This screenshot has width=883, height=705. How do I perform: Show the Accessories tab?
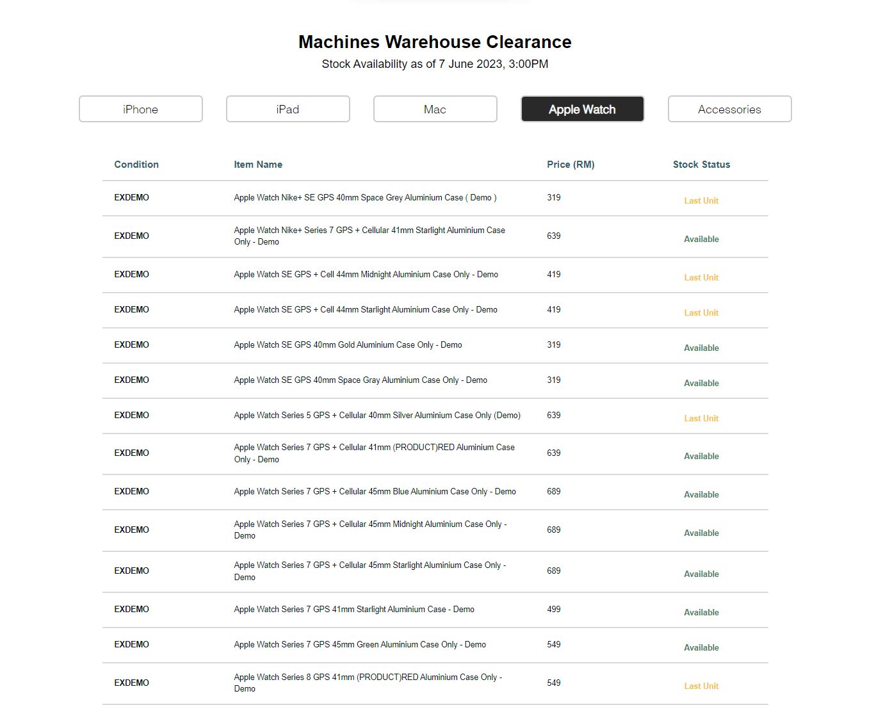point(730,109)
